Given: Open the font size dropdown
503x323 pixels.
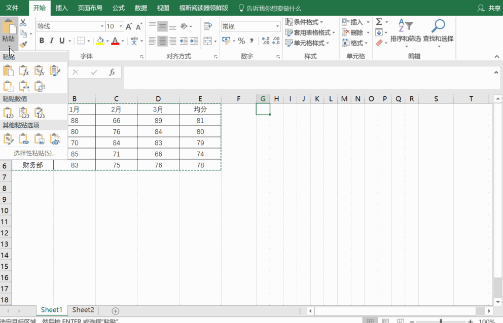Looking at the screenshot, I should pos(121,26).
